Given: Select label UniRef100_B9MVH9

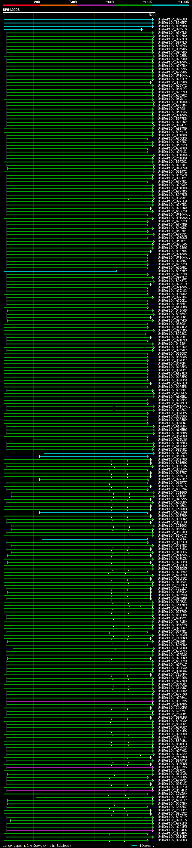Looking at the screenshot, I should (x=172, y=271).
